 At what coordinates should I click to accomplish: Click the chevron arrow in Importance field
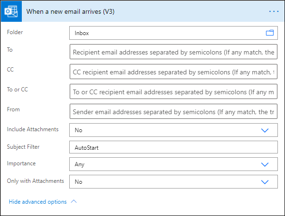pyautogui.click(x=265, y=164)
